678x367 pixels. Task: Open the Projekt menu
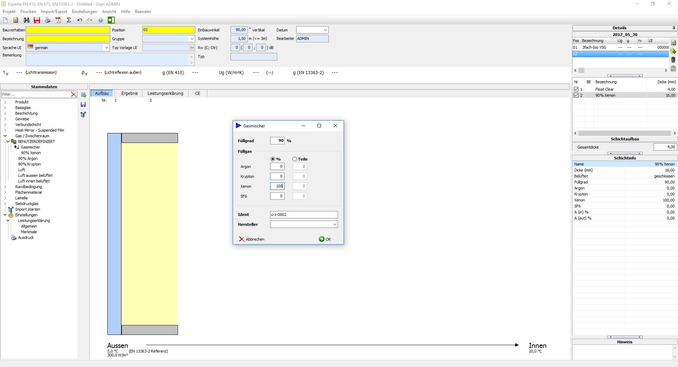click(9, 12)
